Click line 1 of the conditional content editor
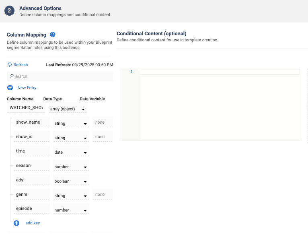 point(220,72)
